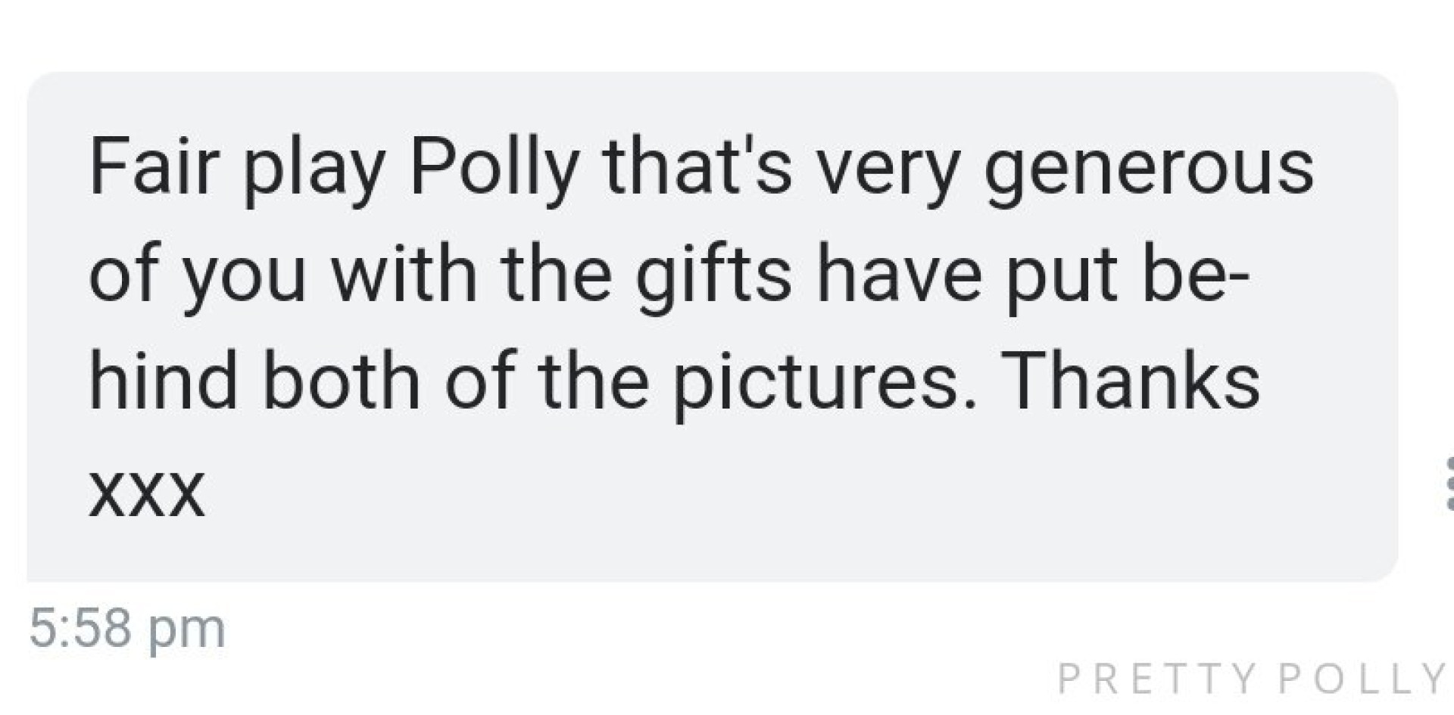Click the word "both" in the message
The height and width of the screenshot is (715, 1454).
(x=341, y=381)
